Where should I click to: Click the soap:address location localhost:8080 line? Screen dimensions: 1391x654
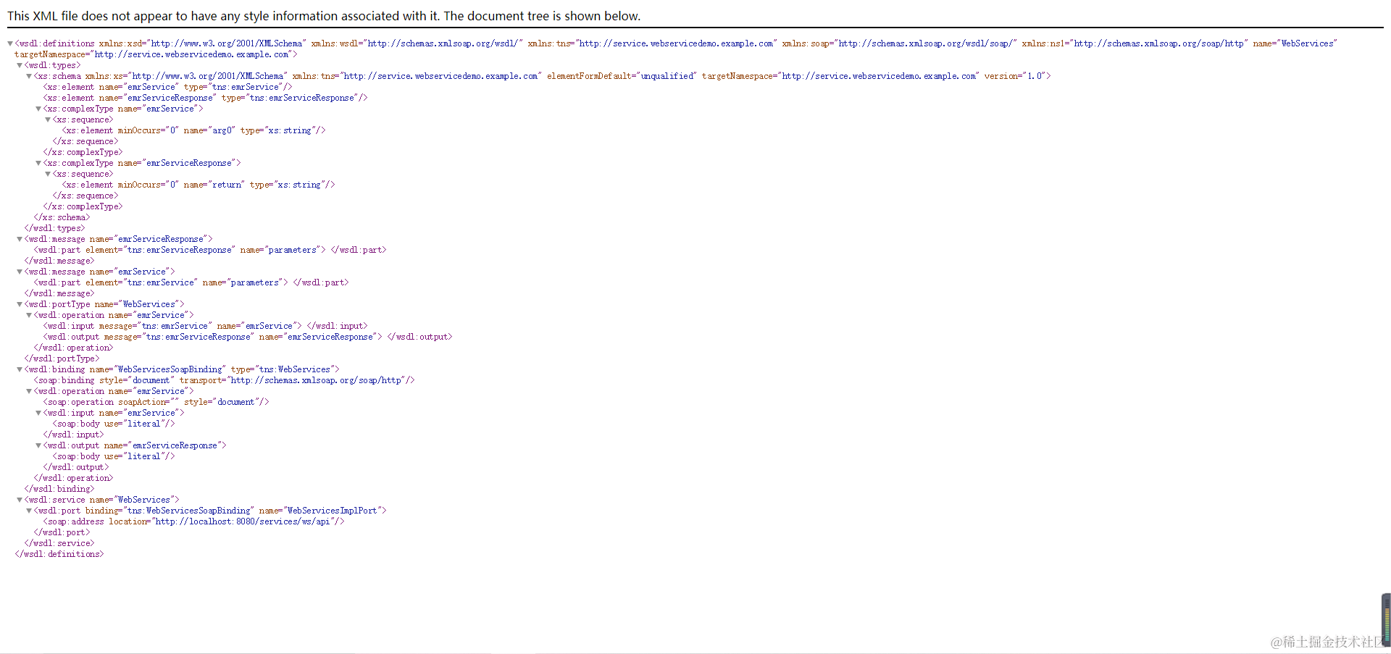193,521
